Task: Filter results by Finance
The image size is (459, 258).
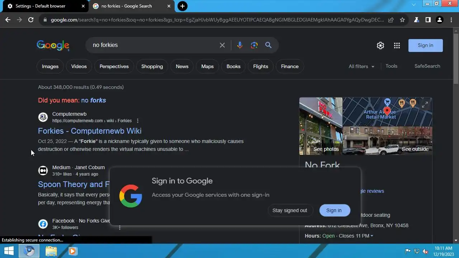Action: tap(290, 66)
